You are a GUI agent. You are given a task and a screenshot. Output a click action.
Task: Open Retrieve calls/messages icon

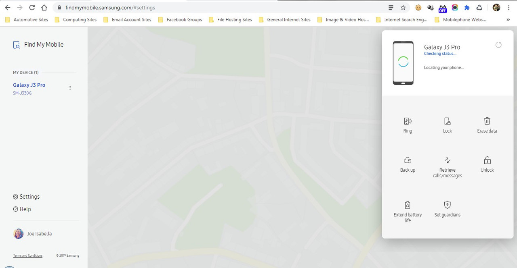(x=447, y=160)
